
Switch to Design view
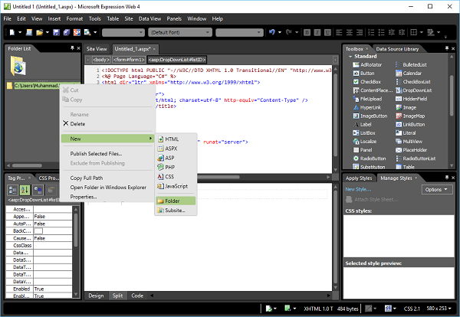[x=96, y=295]
